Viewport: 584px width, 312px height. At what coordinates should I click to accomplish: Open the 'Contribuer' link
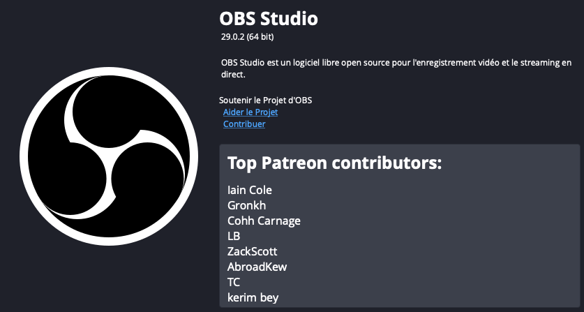pos(244,124)
